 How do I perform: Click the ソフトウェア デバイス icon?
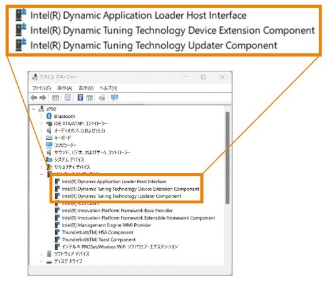coord(49,253)
